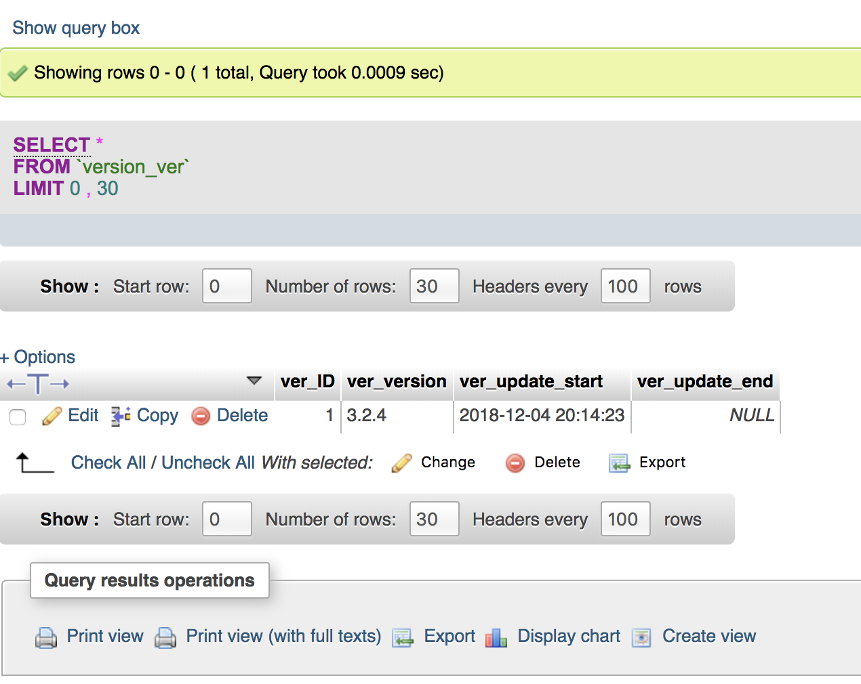Open Export in Query results operations
Image resolution: width=861 pixels, height=684 pixels.
[x=449, y=636]
